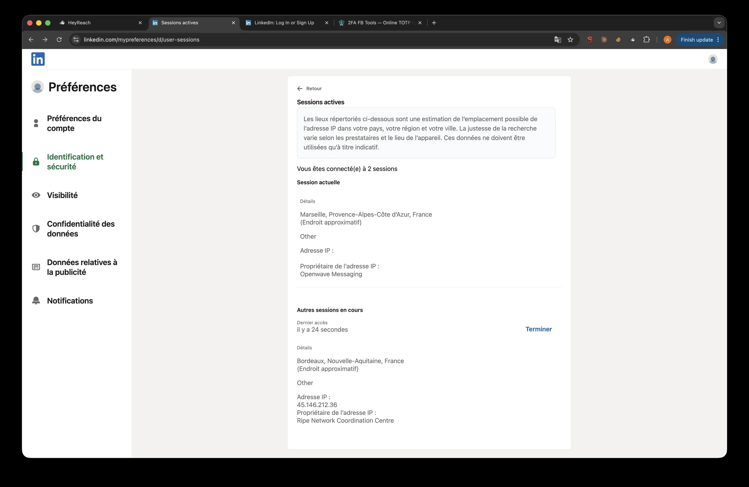749x487 pixels.
Task: Open a new tab with the plus button
Action: pyautogui.click(x=434, y=23)
